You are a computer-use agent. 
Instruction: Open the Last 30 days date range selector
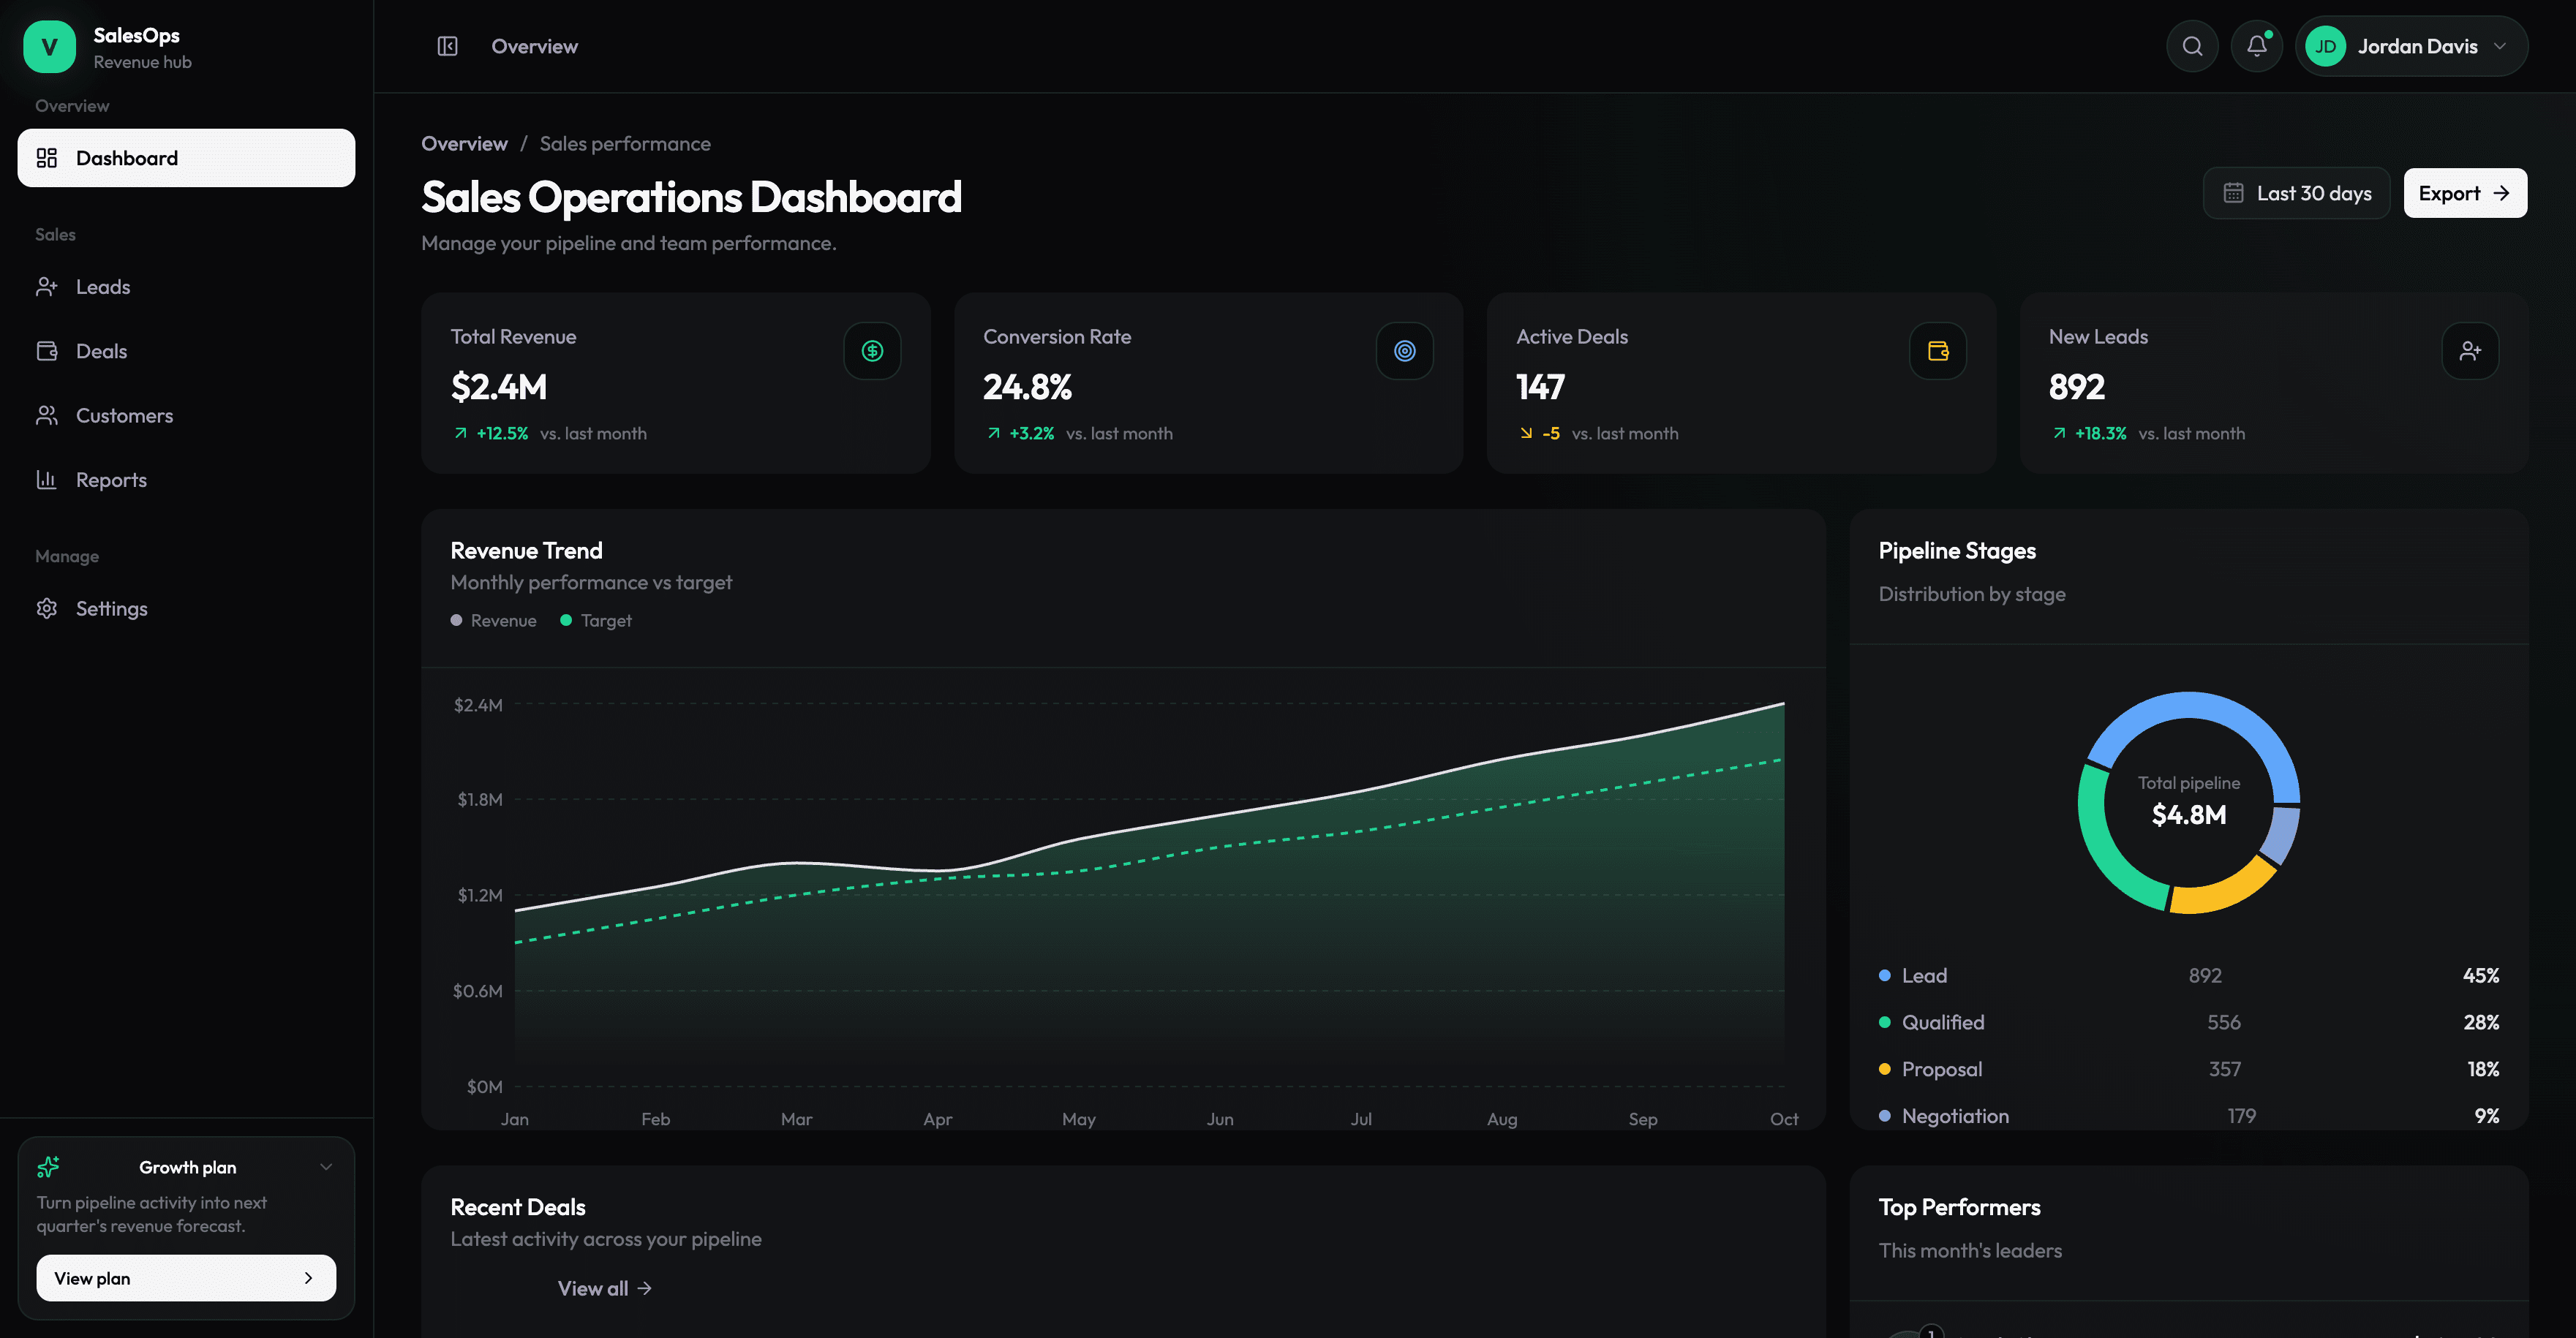(2296, 193)
